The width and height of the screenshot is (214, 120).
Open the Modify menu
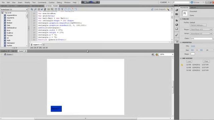point(27,2)
